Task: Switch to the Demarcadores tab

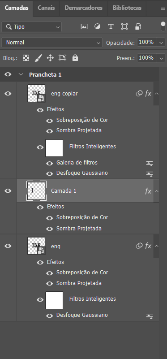Action: tap(83, 8)
